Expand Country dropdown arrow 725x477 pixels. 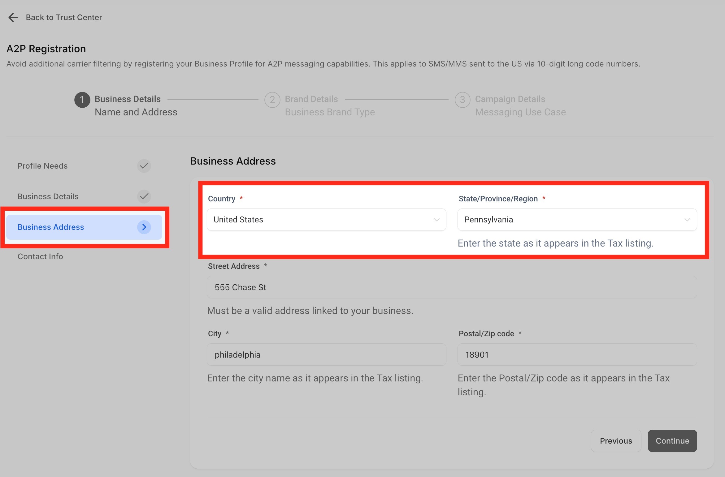(x=436, y=220)
